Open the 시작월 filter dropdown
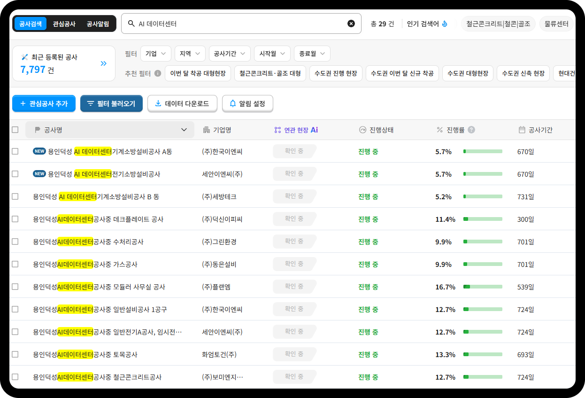 [272, 54]
